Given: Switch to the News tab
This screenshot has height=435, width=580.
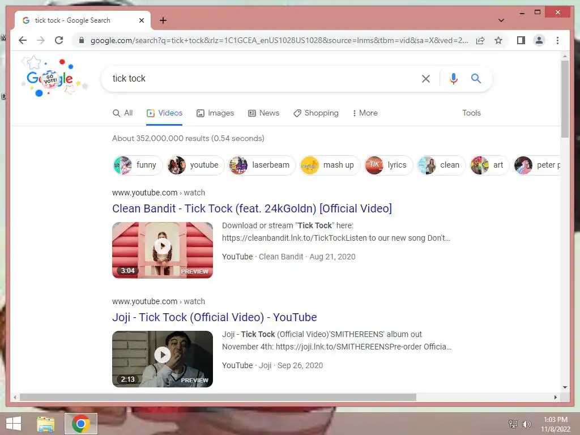Looking at the screenshot, I should coord(263,113).
